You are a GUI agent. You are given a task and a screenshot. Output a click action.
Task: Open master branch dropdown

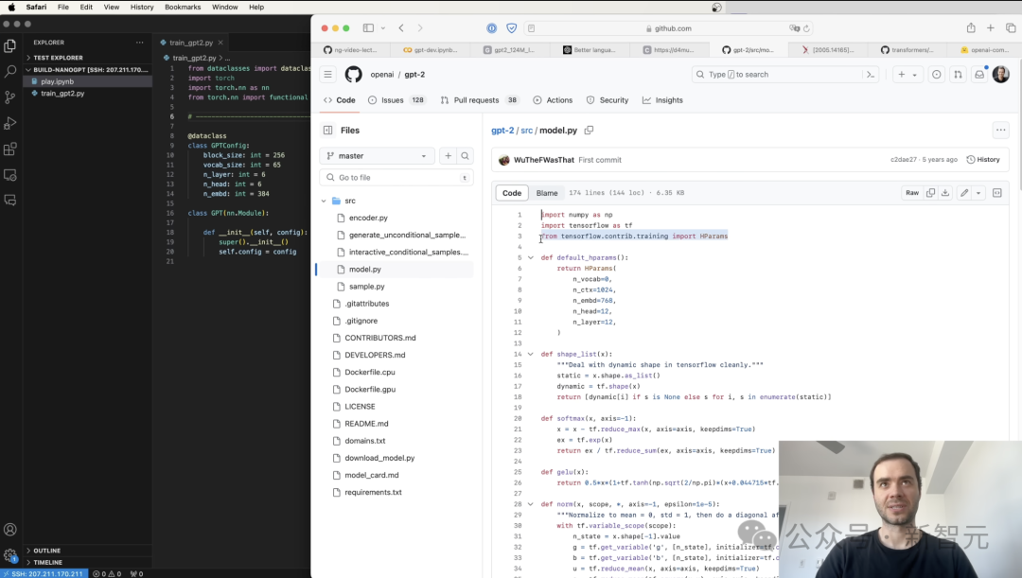pyautogui.click(x=377, y=156)
